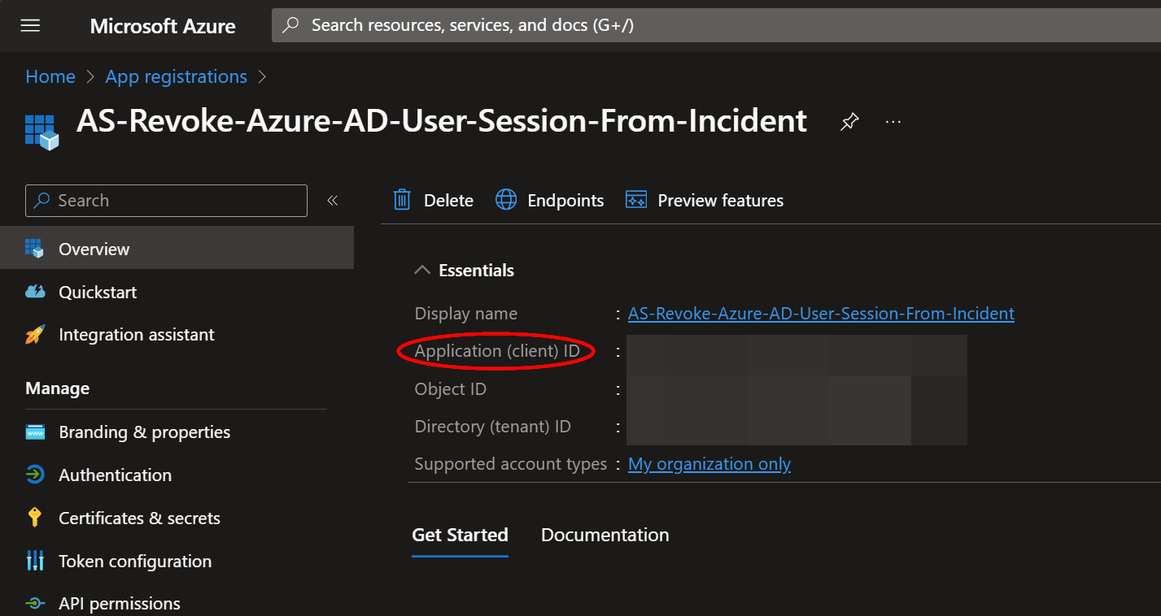Collapse the sidebar with double chevron
The width and height of the screenshot is (1161, 616).
tap(332, 201)
